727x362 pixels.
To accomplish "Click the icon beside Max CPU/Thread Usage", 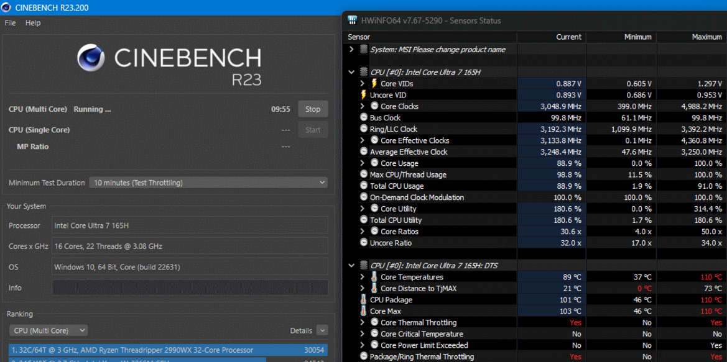I will click(364, 174).
